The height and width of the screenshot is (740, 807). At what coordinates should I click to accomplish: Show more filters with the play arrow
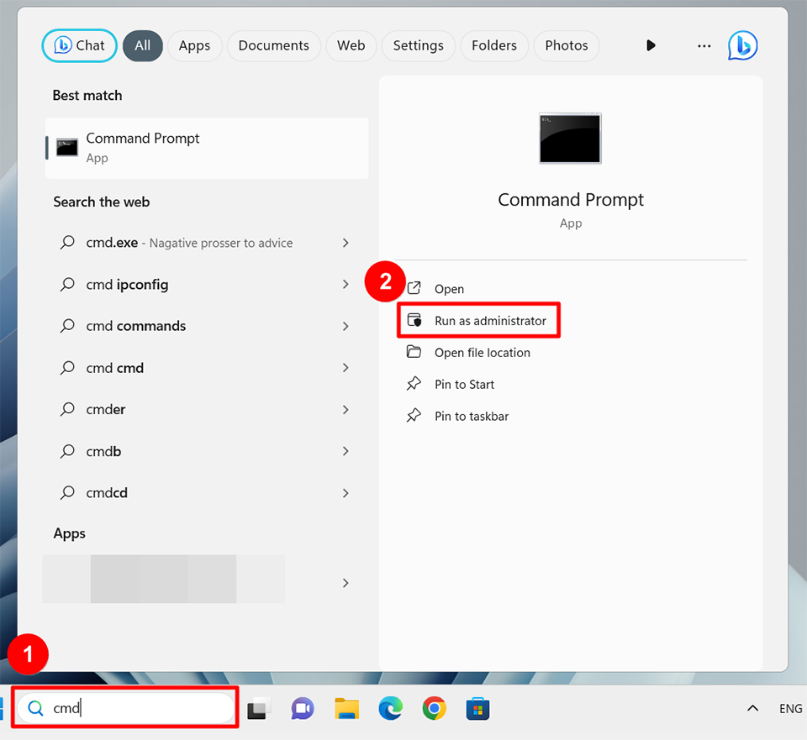(651, 45)
